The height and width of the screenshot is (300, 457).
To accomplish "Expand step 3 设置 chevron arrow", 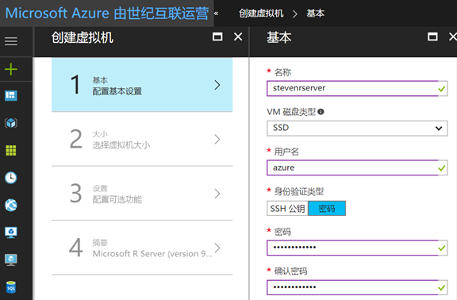I will [x=217, y=194].
